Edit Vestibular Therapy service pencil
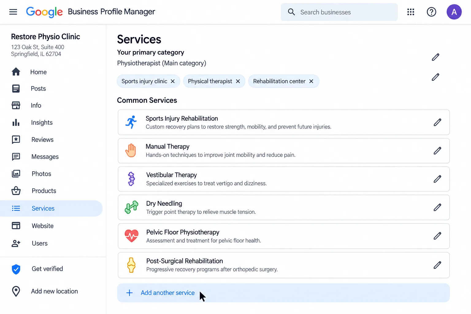This screenshot has height=314, width=471. pos(437,179)
